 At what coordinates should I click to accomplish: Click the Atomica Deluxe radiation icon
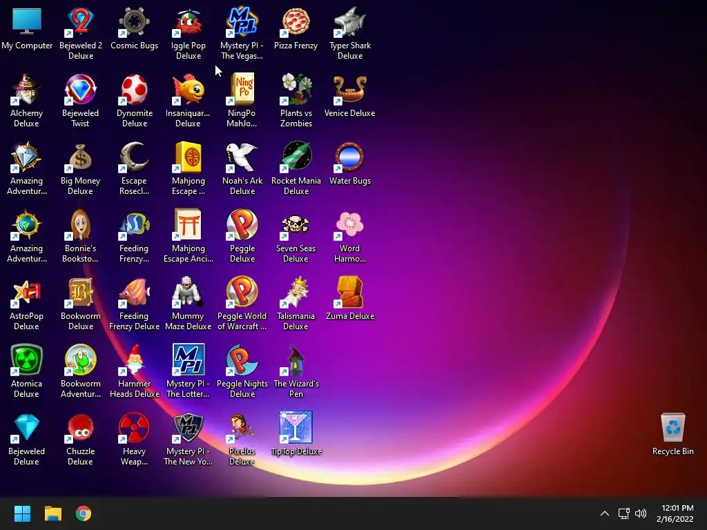27,360
